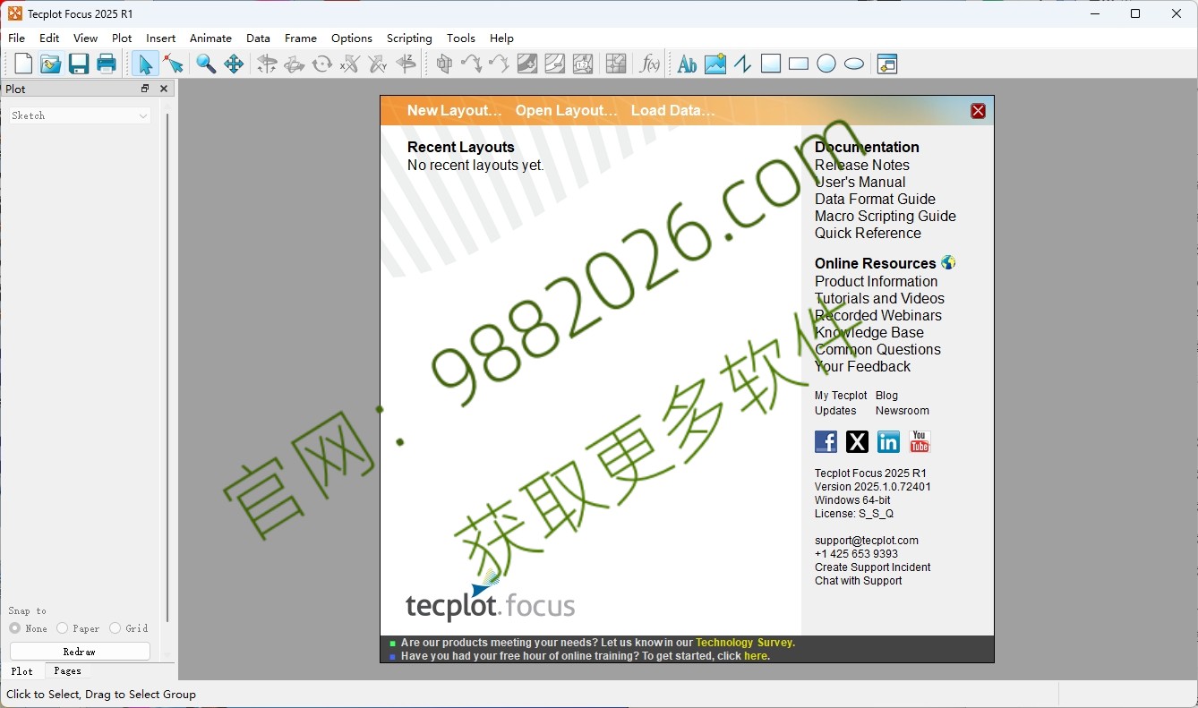Open the Macro Scripting Guide link
Viewport: 1198px width, 708px height.
point(886,216)
